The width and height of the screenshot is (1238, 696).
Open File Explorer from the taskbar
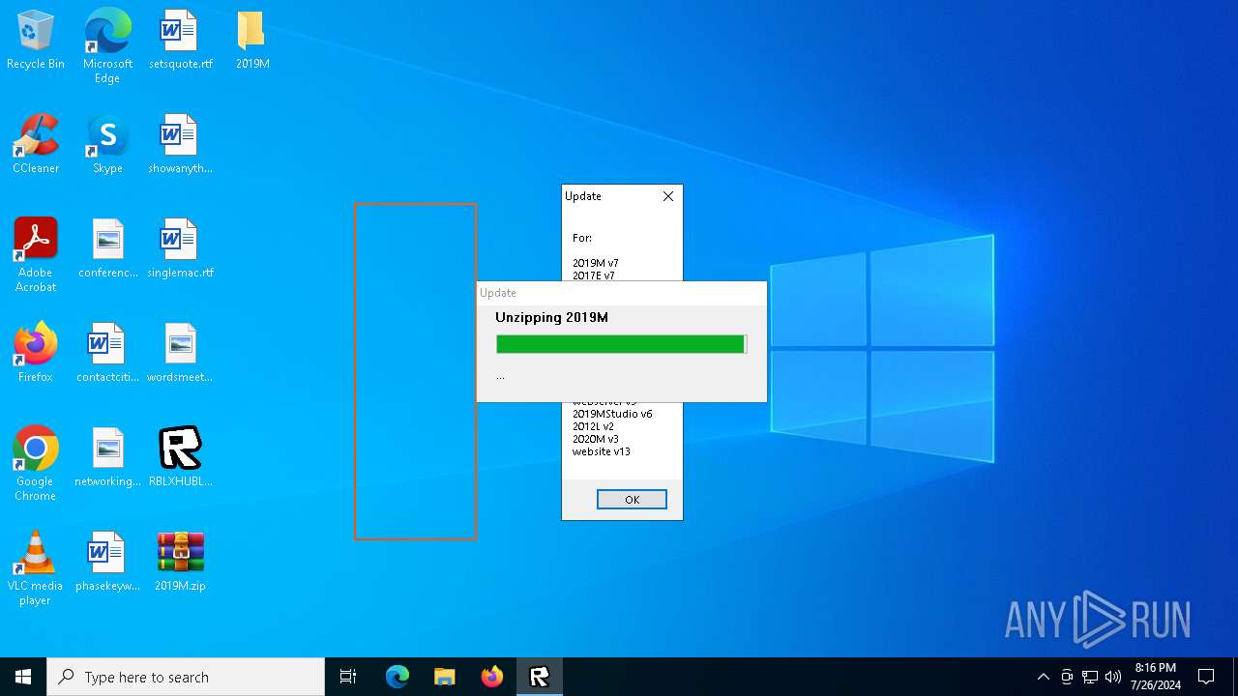pyautogui.click(x=444, y=677)
